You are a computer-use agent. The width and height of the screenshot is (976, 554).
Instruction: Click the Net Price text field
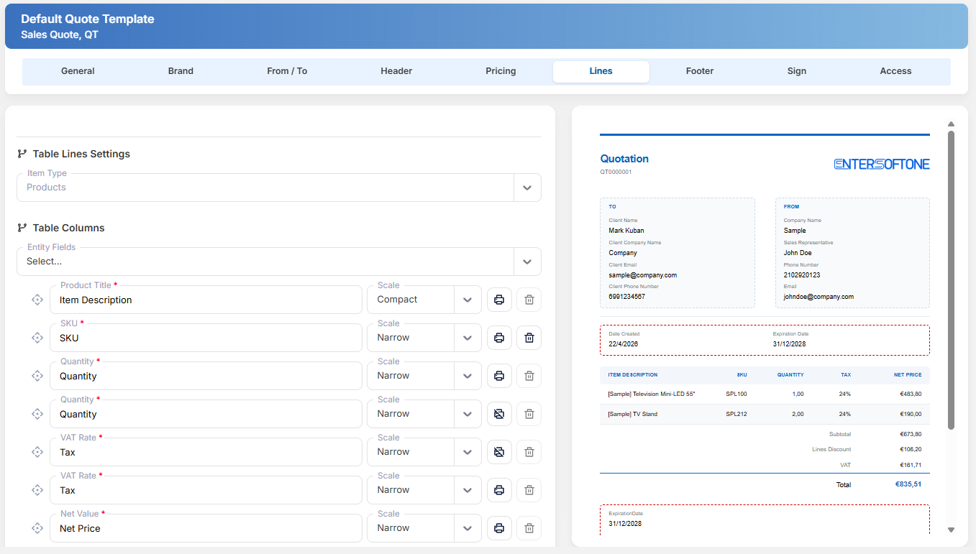206,528
